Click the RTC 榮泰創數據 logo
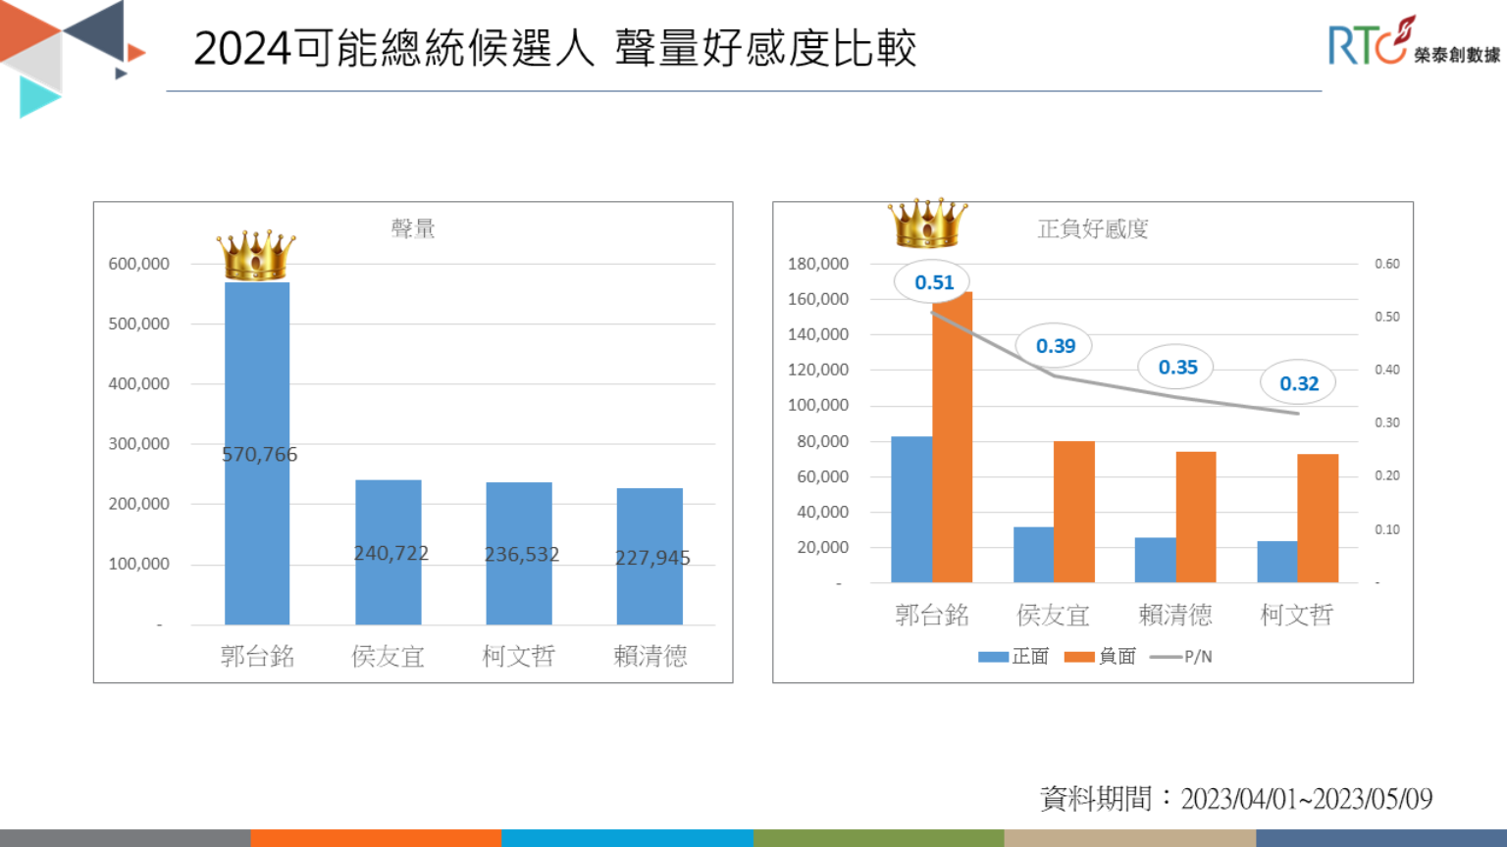 click(1413, 42)
